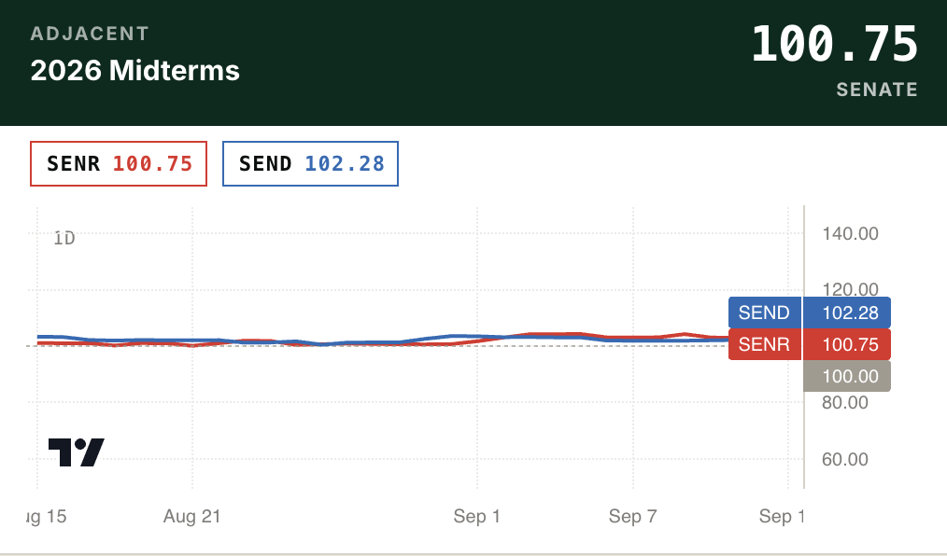Click the 140.00 price axis label
This screenshot has width=947, height=556.
pyautogui.click(x=851, y=233)
